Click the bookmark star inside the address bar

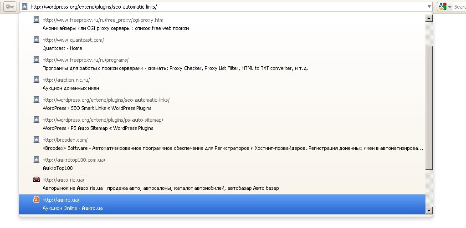(25, 6)
